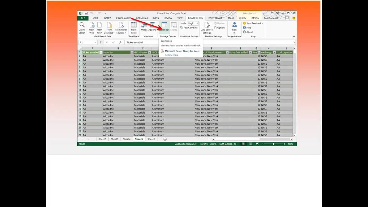Switch to the INSERT ribbon tab
Viewport: 368px width, 207px height.
107,18
